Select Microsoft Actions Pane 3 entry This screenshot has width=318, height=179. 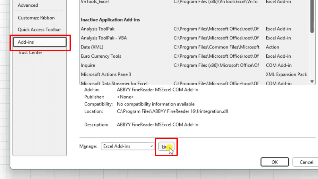[106, 74]
